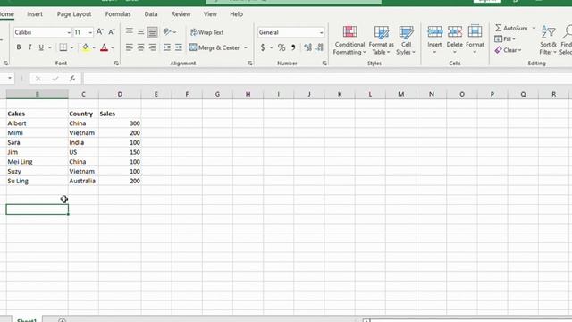
Task: Increase indent
Action: click(179, 47)
